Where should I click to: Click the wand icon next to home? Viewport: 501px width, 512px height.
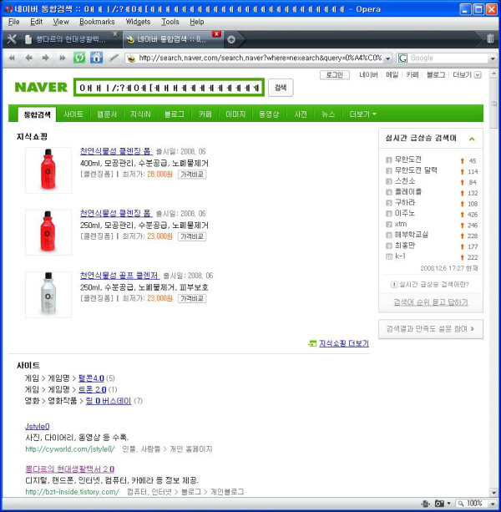pos(114,58)
